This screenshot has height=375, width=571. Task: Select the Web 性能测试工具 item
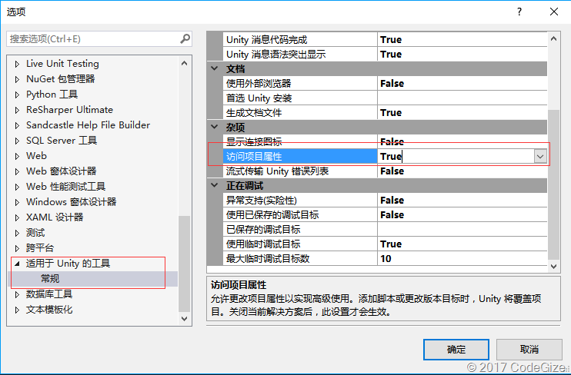pos(66,187)
